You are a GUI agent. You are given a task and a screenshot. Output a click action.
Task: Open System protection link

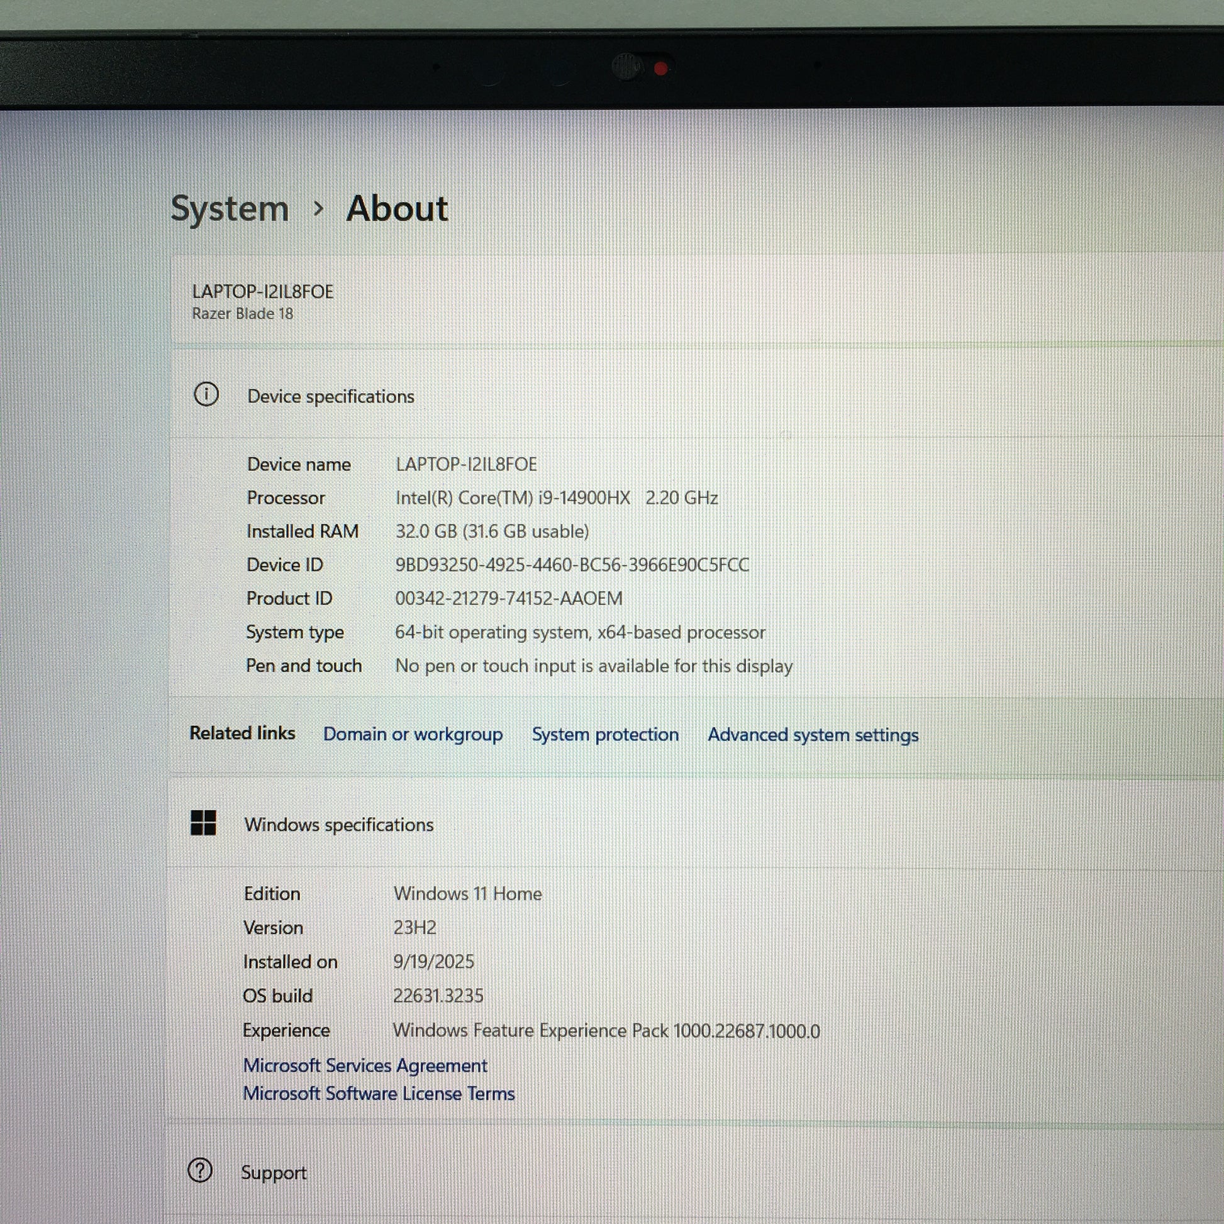click(604, 734)
